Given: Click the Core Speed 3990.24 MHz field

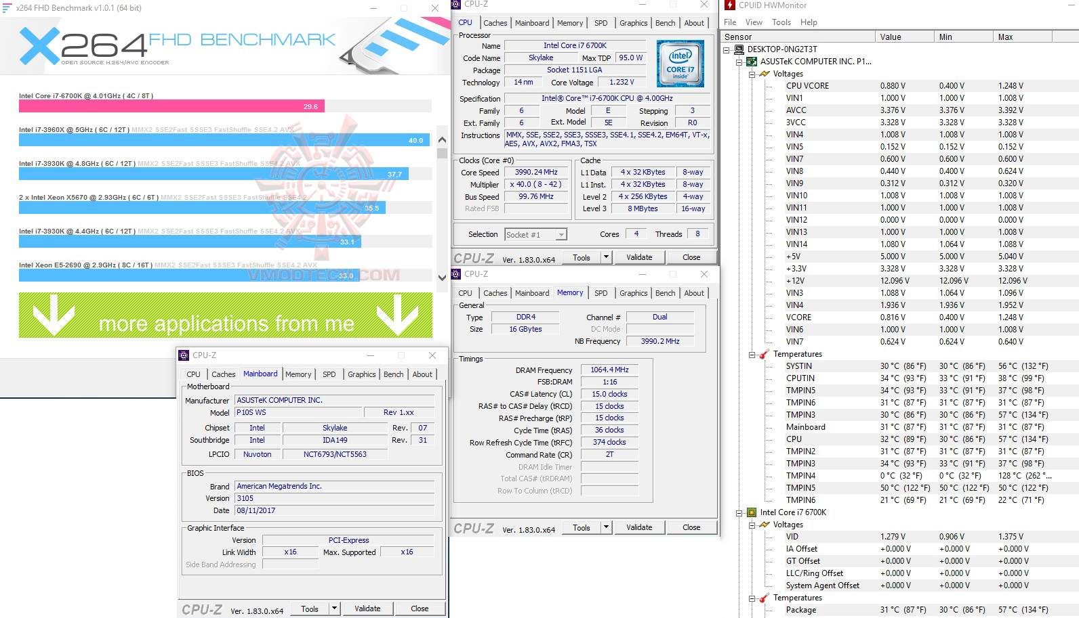Looking at the screenshot, I should [x=536, y=172].
